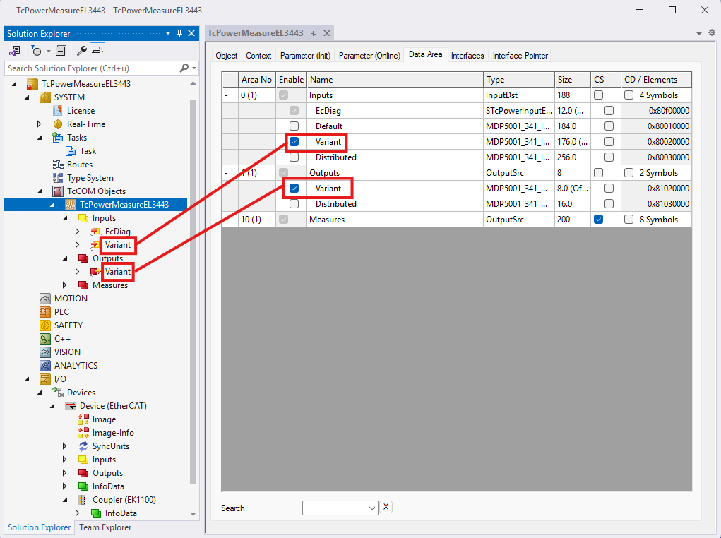Click the SyncUnits icon under Device
The height and width of the screenshot is (538, 721).
tap(83, 446)
